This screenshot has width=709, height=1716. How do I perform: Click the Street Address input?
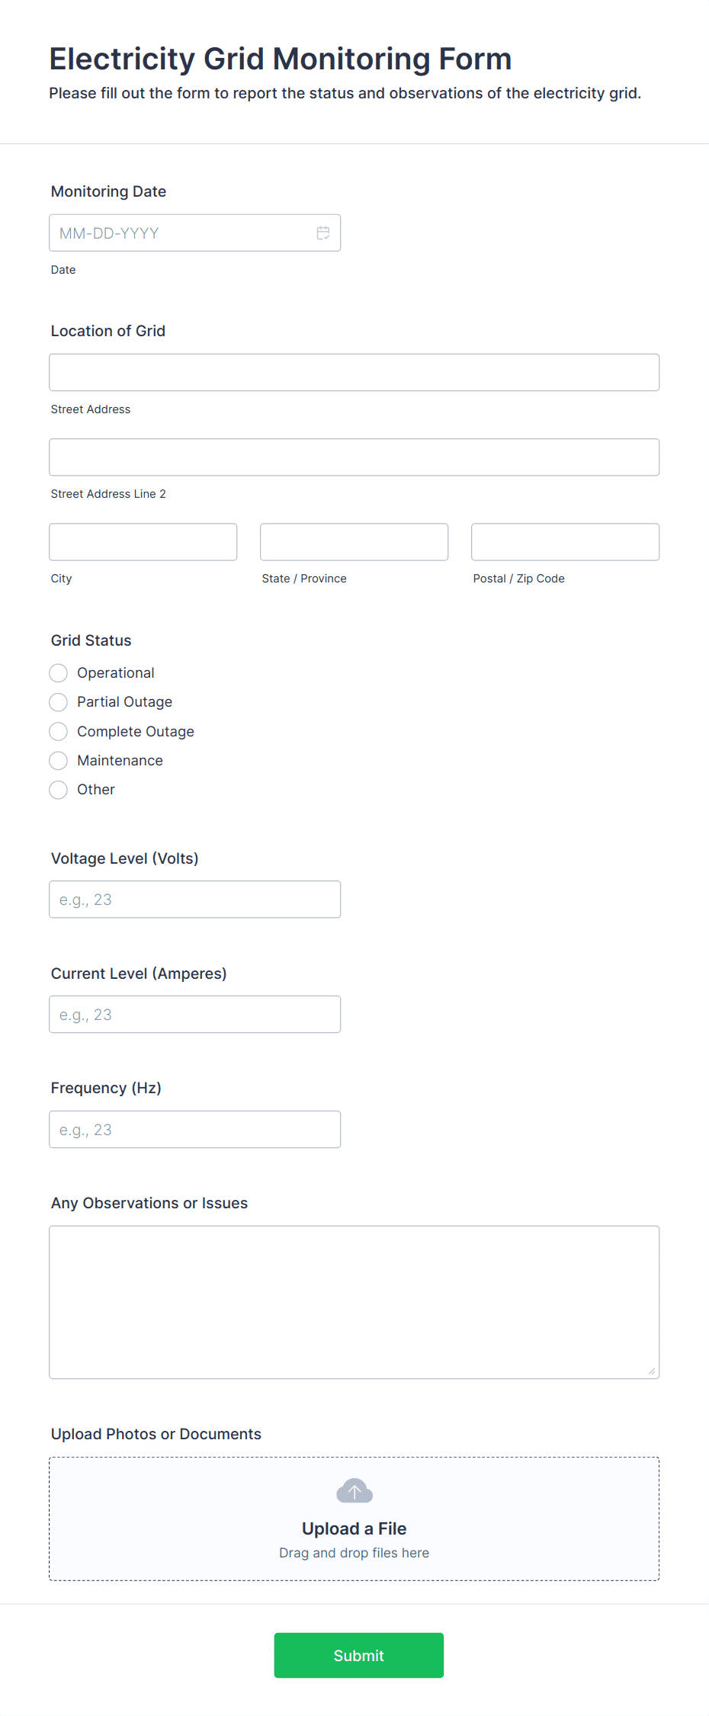[x=354, y=373]
